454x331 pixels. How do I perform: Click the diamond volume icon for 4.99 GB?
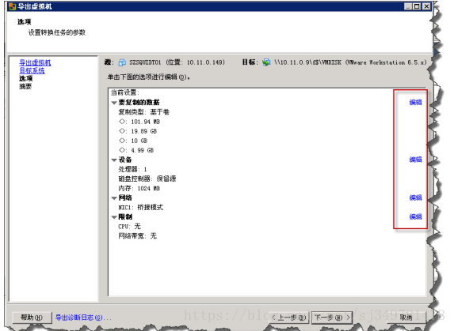(x=122, y=150)
